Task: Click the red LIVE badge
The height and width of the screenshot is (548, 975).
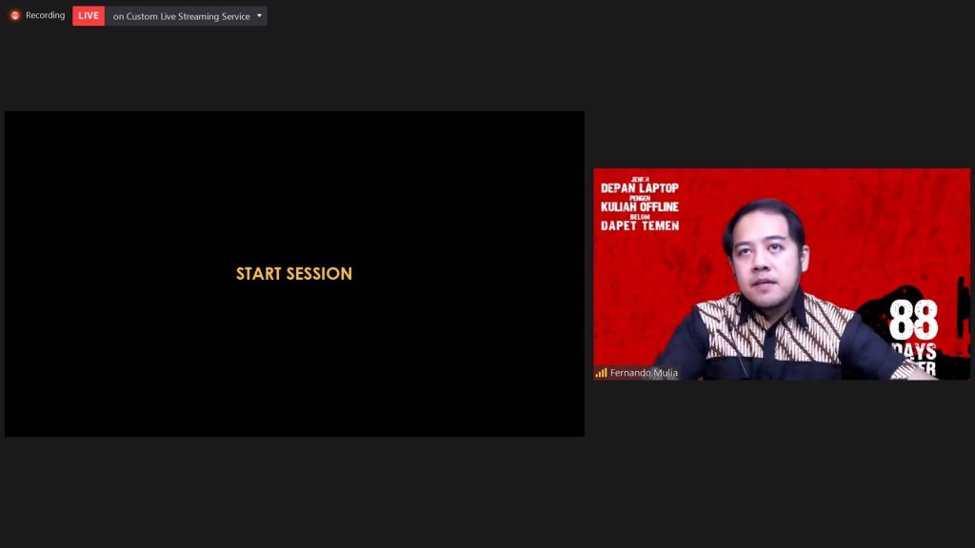Action: (x=89, y=15)
